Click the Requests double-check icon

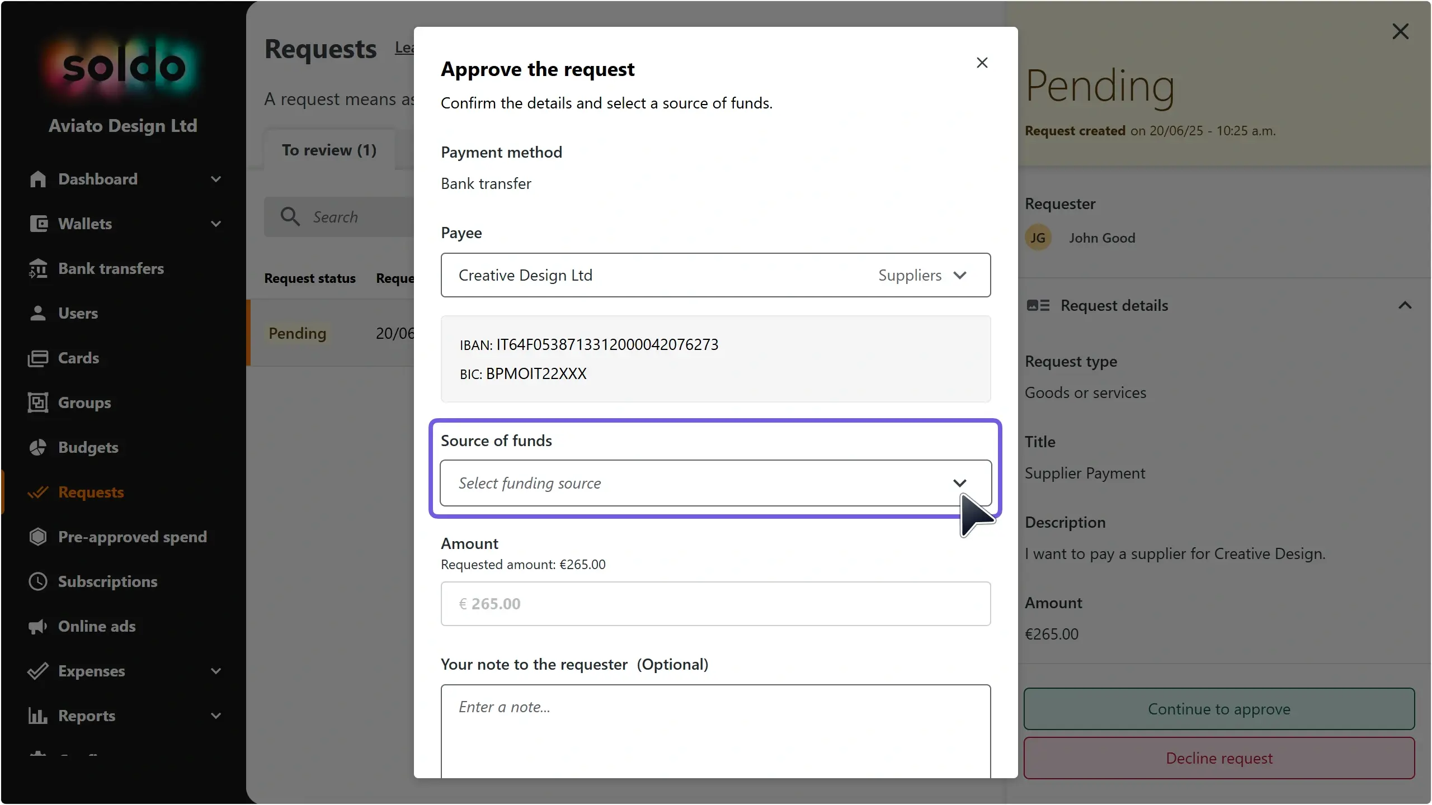point(38,492)
